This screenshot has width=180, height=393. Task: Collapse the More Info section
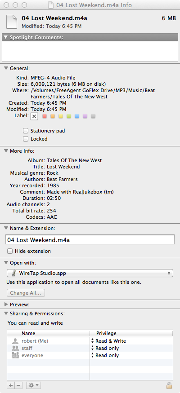click(x=6, y=151)
